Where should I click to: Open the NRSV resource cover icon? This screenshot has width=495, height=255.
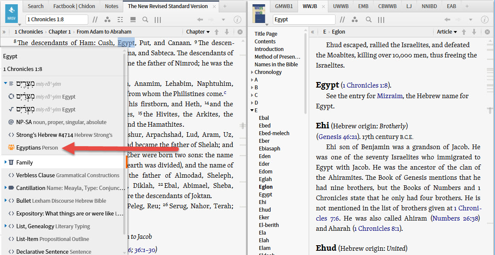click(12, 14)
